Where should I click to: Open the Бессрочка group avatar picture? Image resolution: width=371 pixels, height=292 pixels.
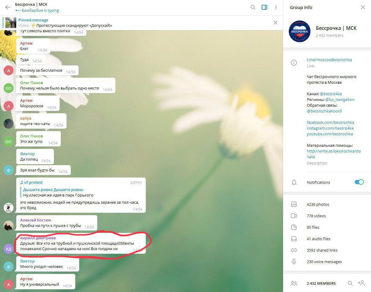pyautogui.click(x=300, y=31)
